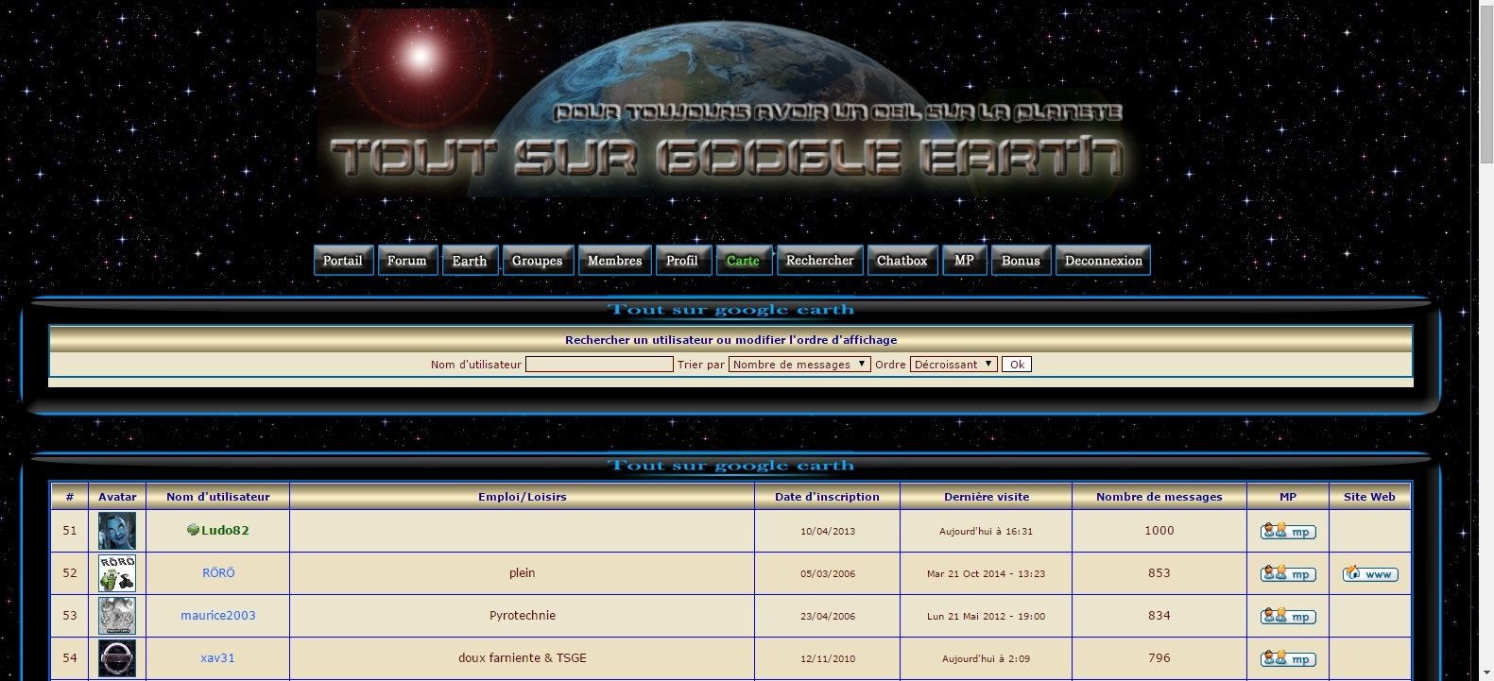Open xav31's profile link

coord(217,657)
